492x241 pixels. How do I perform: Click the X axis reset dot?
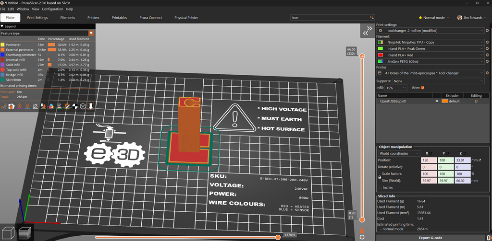click(431, 153)
